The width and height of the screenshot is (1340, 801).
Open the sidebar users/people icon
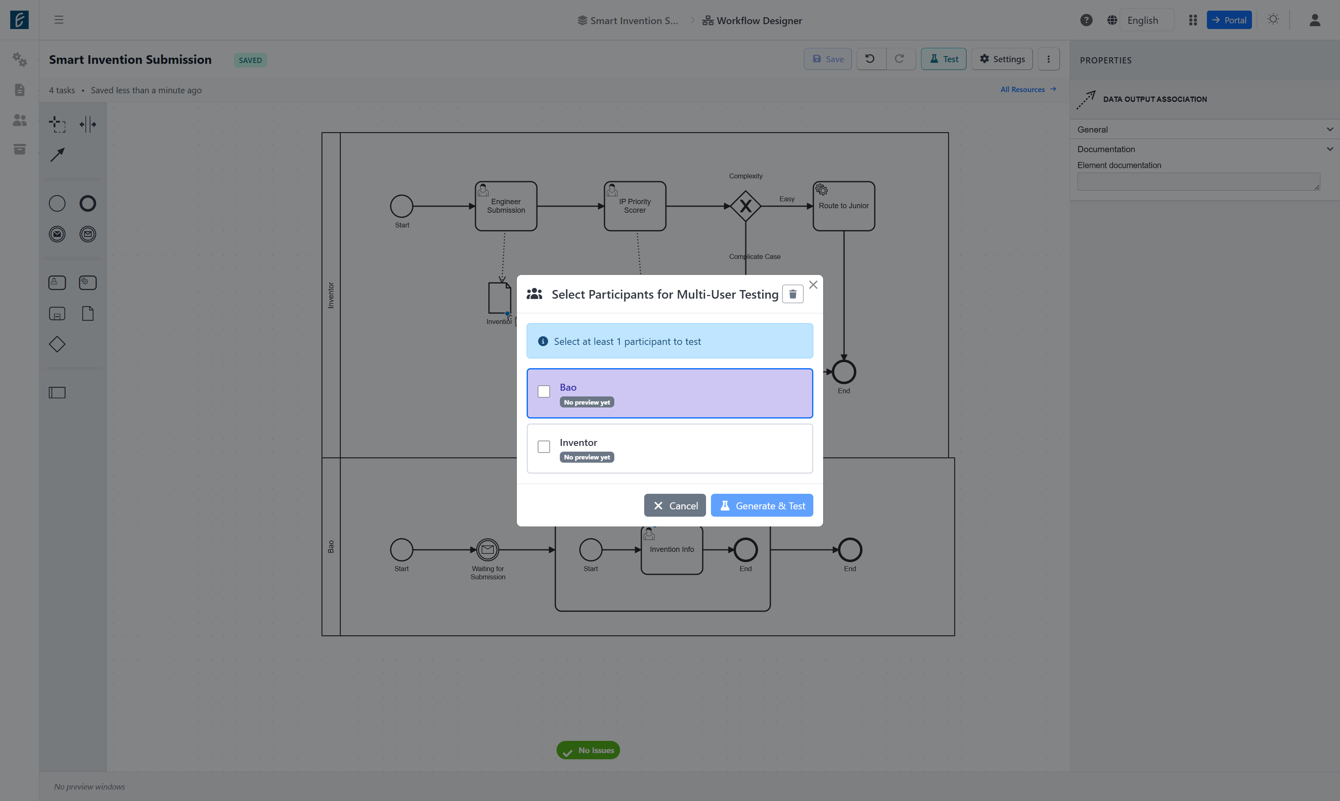point(19,120)
